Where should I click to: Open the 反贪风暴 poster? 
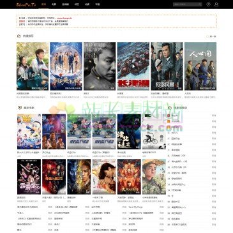(167, 66)
